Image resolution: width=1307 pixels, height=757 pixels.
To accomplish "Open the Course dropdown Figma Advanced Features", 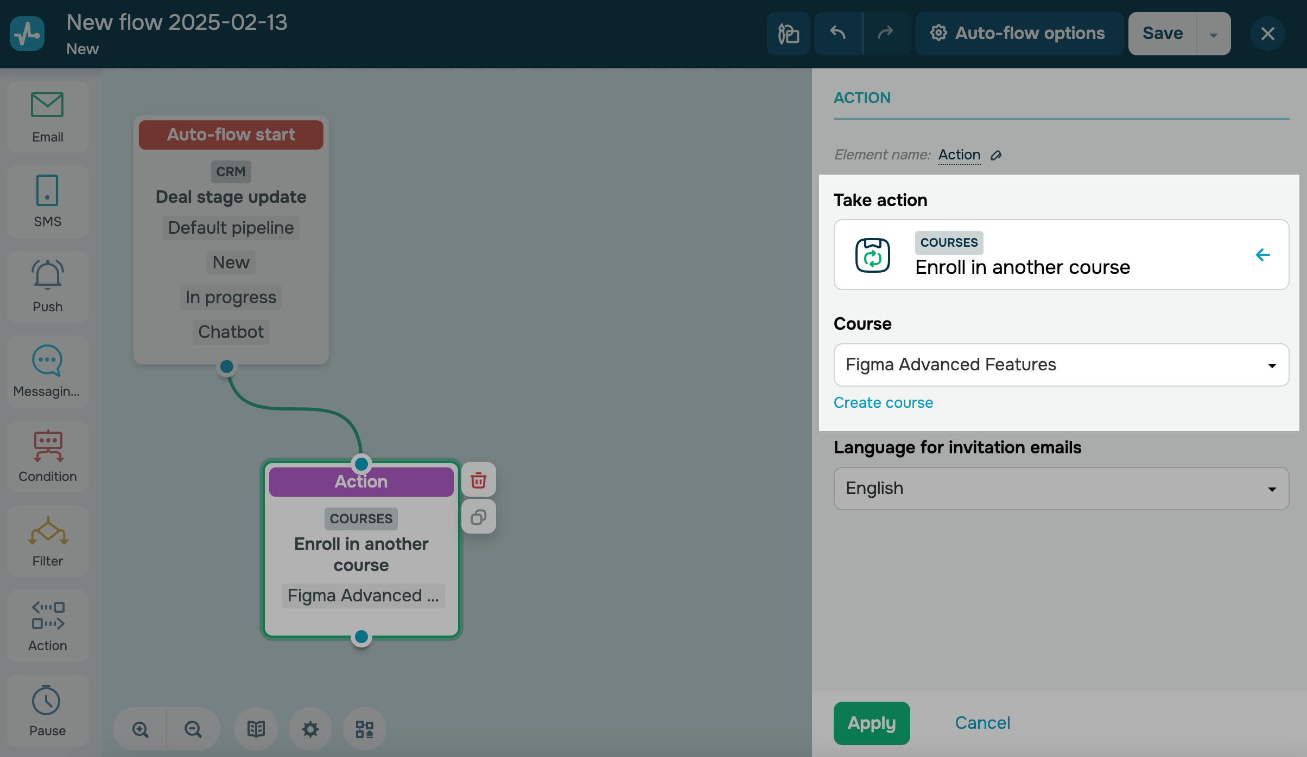I will [x=1061, y=365].
